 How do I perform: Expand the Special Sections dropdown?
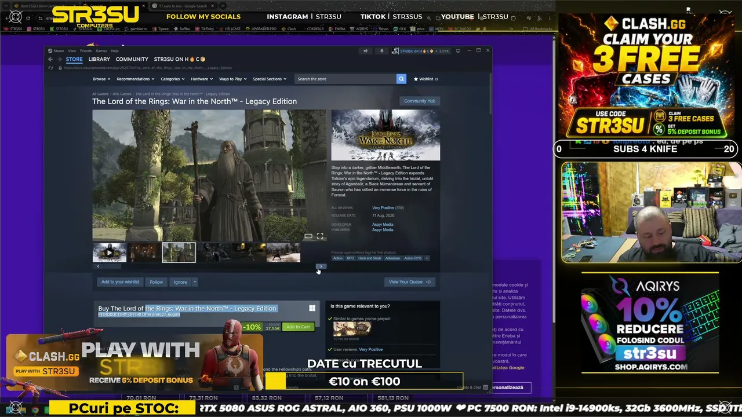tap(270, 79)
